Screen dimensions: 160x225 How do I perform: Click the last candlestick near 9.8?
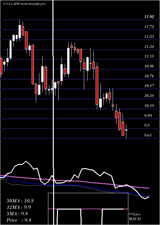click(126, 130)
